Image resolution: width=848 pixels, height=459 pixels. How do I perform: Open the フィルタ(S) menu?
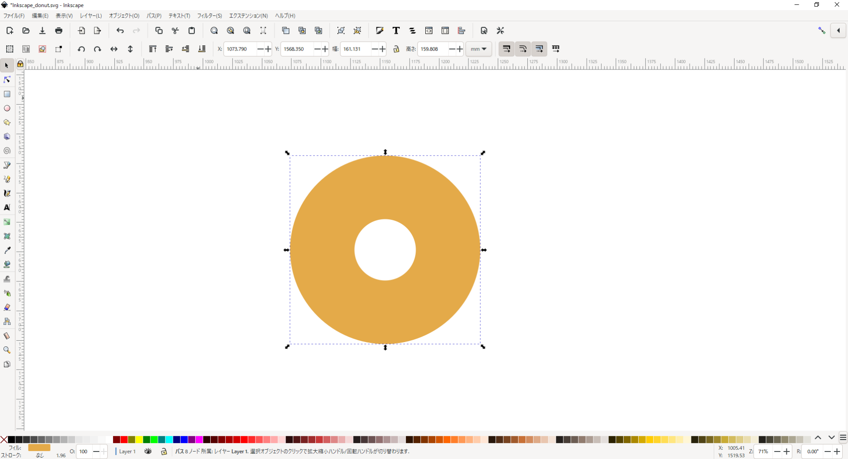pyautogui.click(x=209, y=15)
